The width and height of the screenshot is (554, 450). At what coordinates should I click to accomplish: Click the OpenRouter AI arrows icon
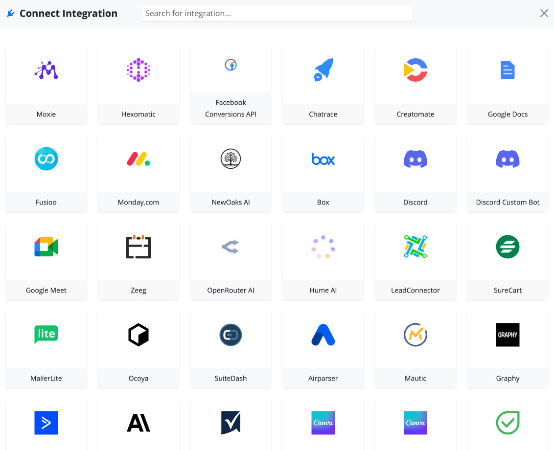(x=231, y=247)
